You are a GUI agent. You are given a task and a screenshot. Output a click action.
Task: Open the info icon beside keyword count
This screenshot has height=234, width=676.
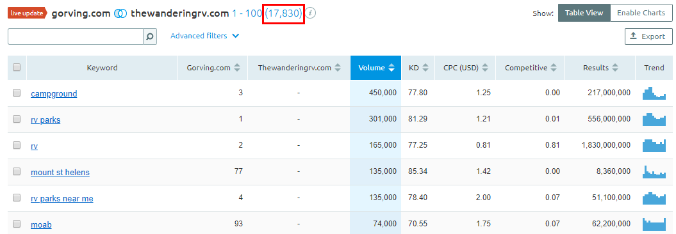click(311, 13)
